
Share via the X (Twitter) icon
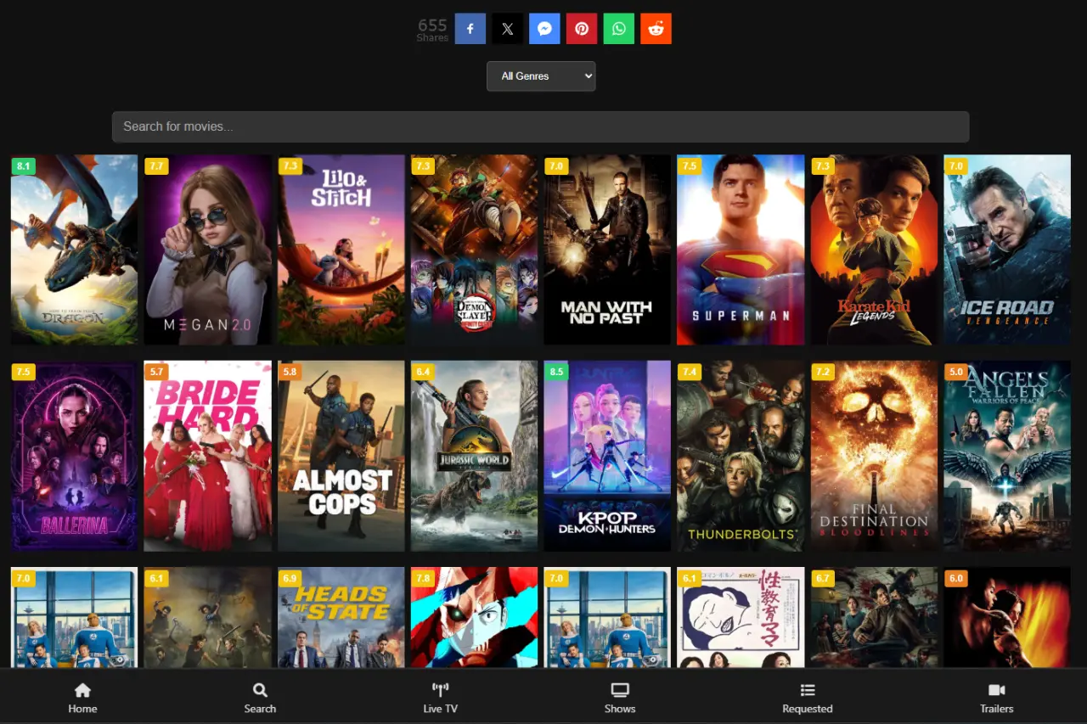click(507, 29)
